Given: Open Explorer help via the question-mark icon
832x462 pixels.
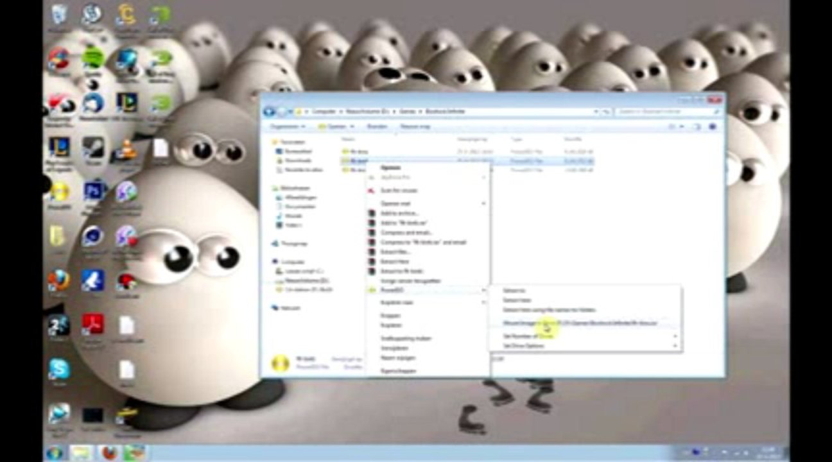Looking at the screenshot, I should (x=713, y=126).
